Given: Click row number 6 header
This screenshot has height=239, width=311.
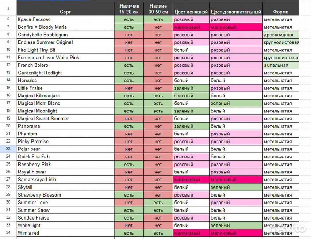Looking at the screenshot, I should [x=8, y=19].
